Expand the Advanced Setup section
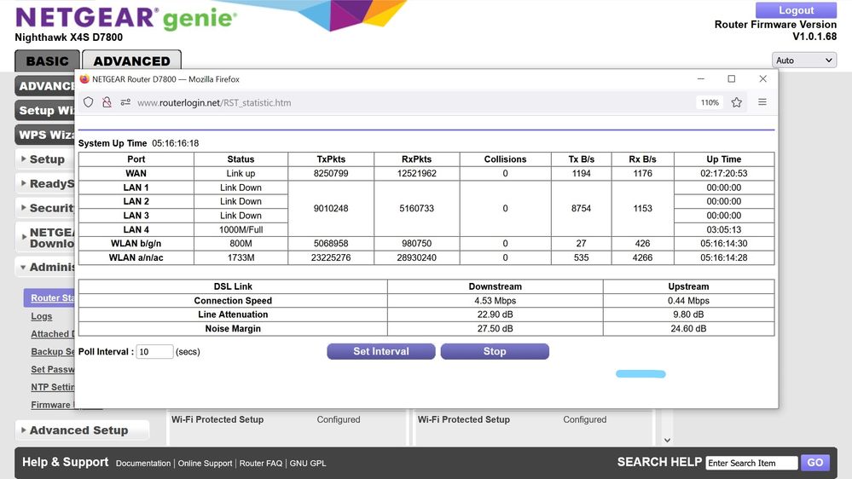This screenshot has width=852, height=479. [78, 430]
